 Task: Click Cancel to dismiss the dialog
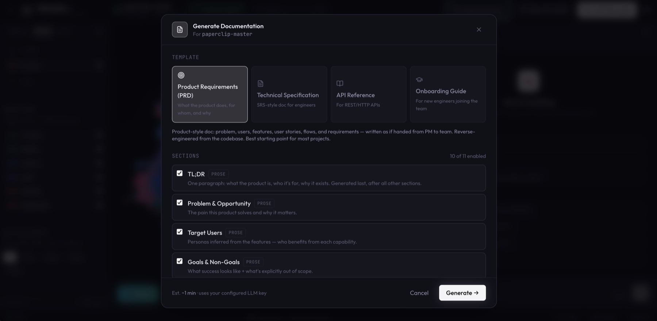coord(419,293)
